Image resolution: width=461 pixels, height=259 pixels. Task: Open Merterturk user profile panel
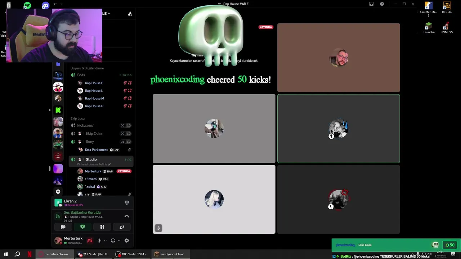point(69,241)
